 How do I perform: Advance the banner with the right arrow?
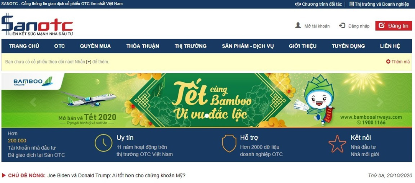(380, 102)
